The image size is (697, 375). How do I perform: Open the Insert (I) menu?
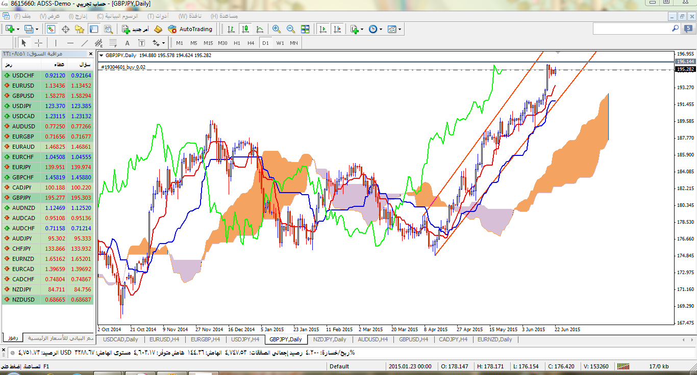click(x=79, y=16)
